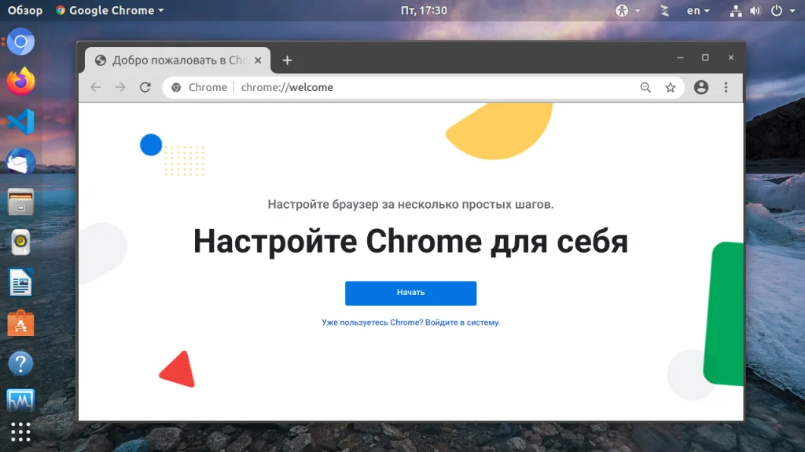The height and width of the screenshot is (452, 805).
Task: Open the profile avatar menu
Action: [701, 87]
